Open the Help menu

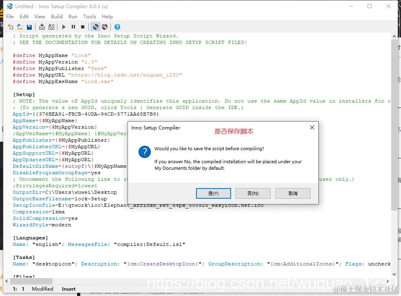coord(107,17)
